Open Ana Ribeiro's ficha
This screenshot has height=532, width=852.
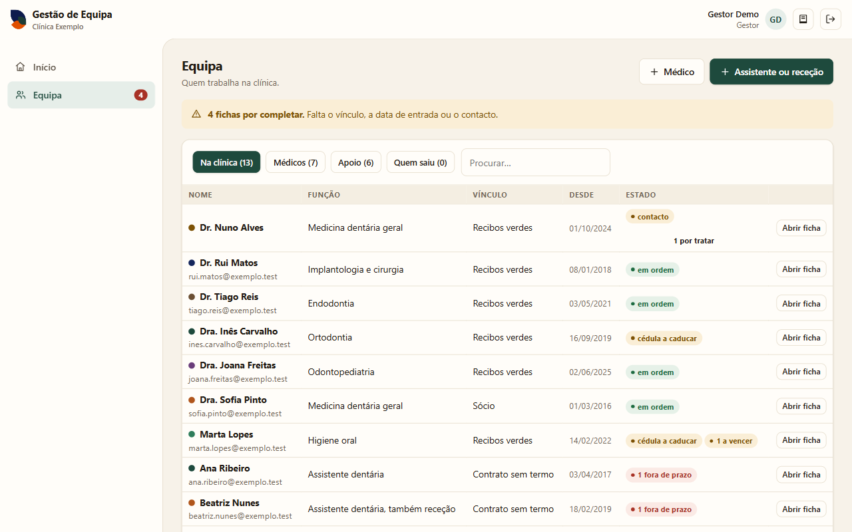coord(801,475)
